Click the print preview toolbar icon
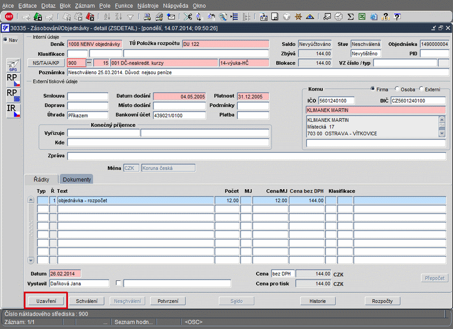Image resolution: width=453 pixels, height=329 pixels. coord(159,17)
